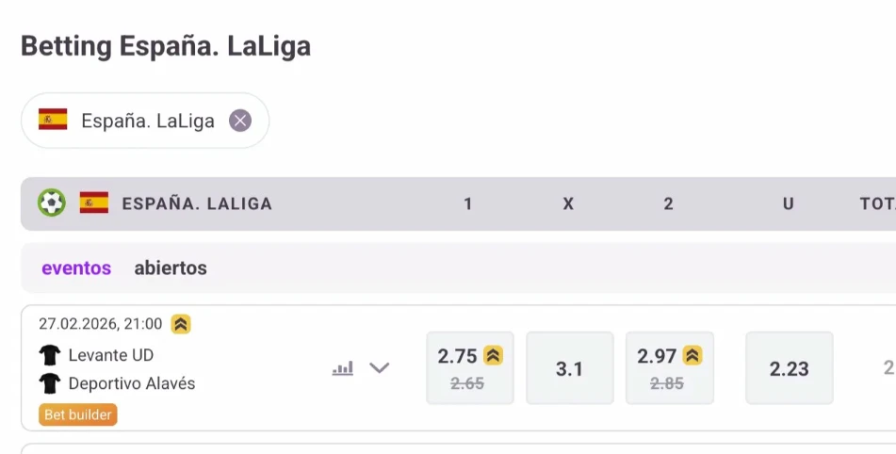The height and width of the screenshot is (454, 896).
Task: Switch to the abiertos tab
Action: point(171,268)
